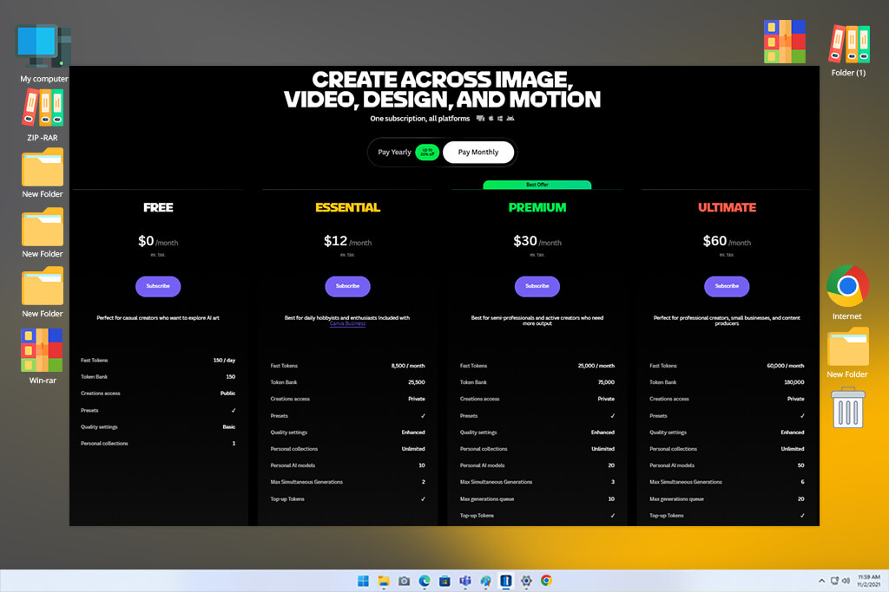Click the Token Bank value 180,000
This screenshot has height=592, width=889.
pos(794,382)
